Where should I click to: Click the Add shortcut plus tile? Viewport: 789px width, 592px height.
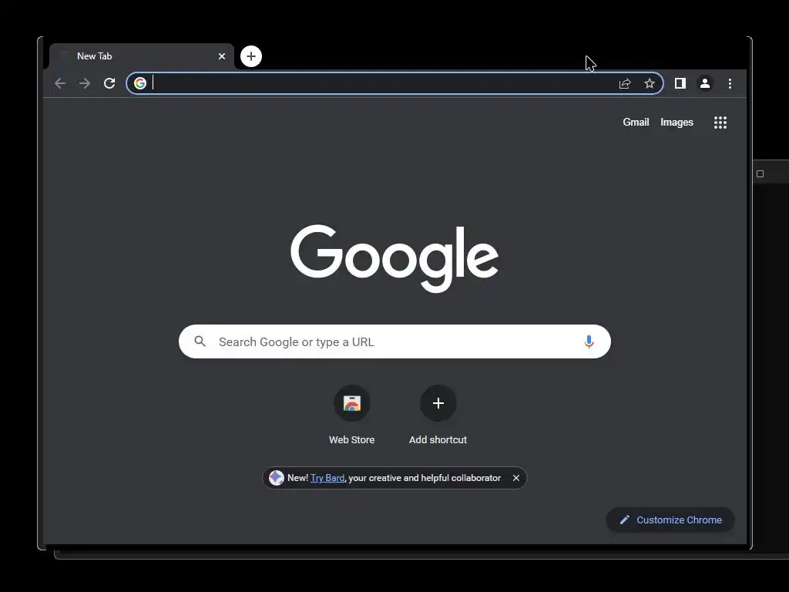[438, 415]
